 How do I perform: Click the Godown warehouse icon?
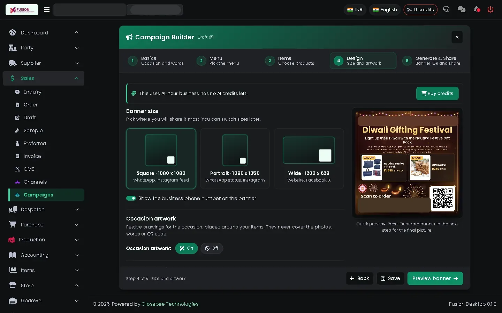[13, 300]
